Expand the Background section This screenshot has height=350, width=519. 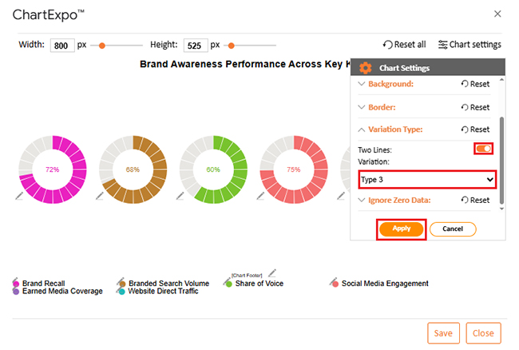pos(362,84)
